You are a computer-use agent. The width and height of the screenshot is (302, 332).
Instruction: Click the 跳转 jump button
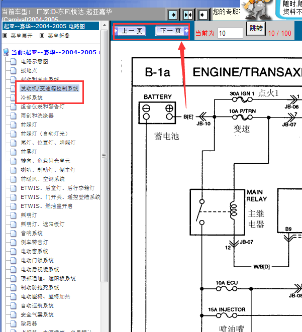(x=256, y=28)
